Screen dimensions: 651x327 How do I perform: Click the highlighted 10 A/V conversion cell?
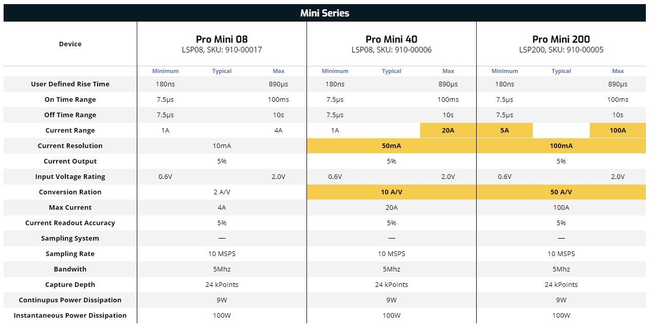tap(391, 192)
